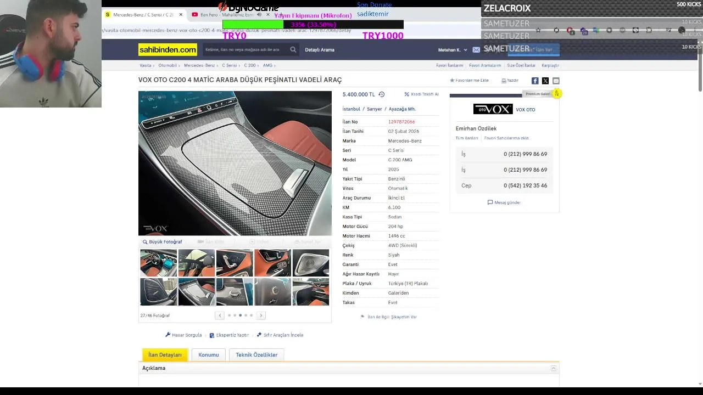The image size is (703, 395).
Task: Open silver speaker grille thumbnail
Action: [311, 263]
